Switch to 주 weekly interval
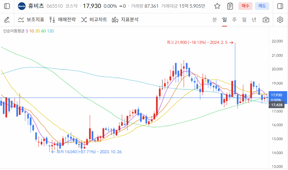Screen dimensions: 288x170 [234, 19]
